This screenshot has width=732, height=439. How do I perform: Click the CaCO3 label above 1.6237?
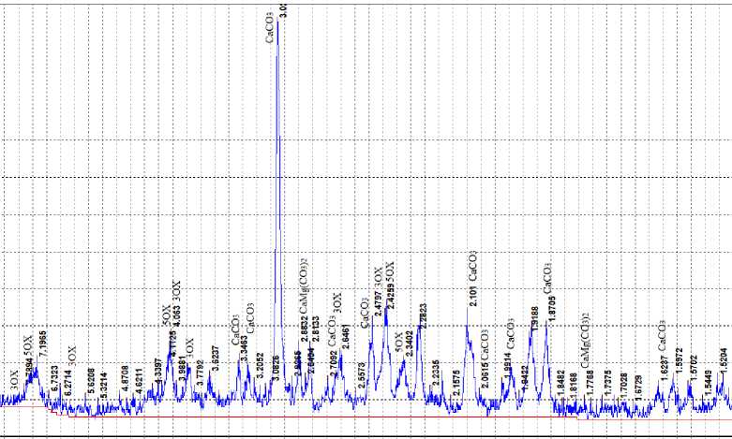pyautogui.click(x=662, y=336)
